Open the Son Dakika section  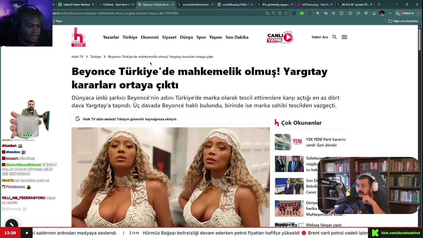click(237, 37)
